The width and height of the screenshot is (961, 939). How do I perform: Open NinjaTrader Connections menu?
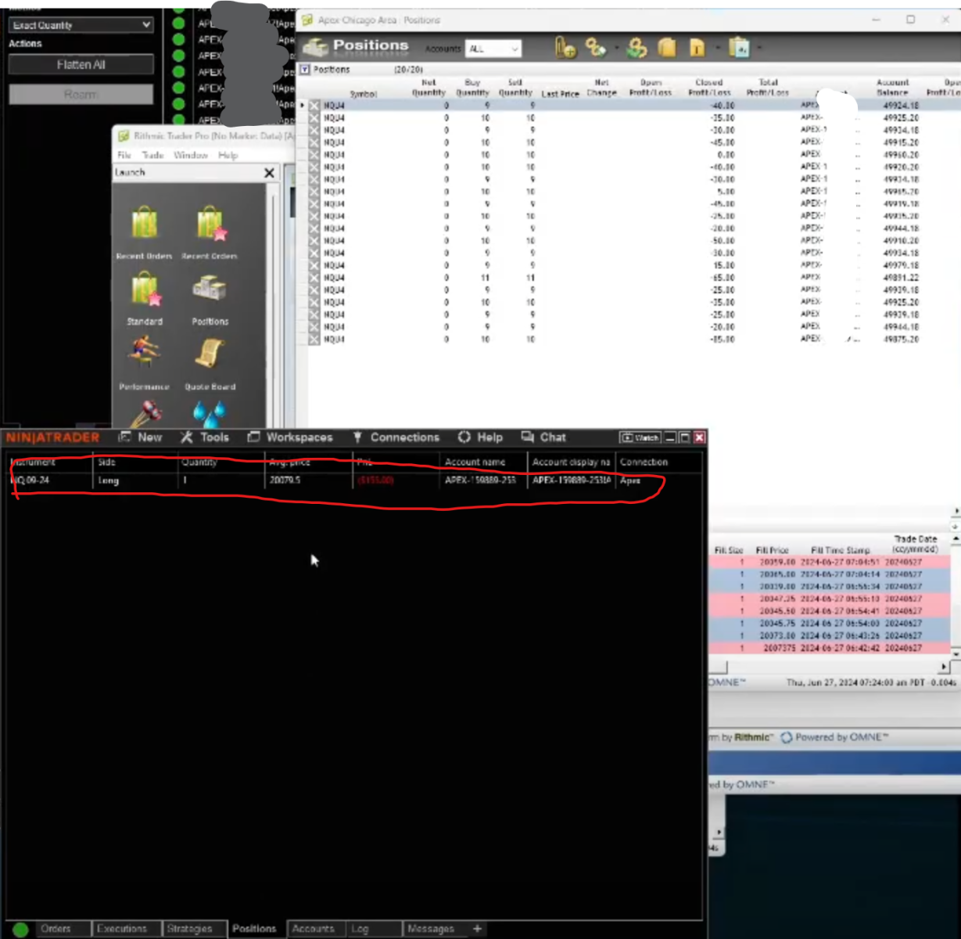click(396, 437)
